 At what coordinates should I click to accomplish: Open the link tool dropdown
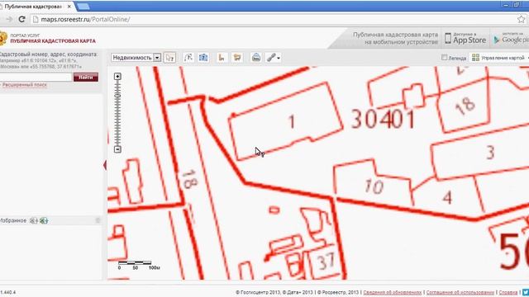pos(274,58)
